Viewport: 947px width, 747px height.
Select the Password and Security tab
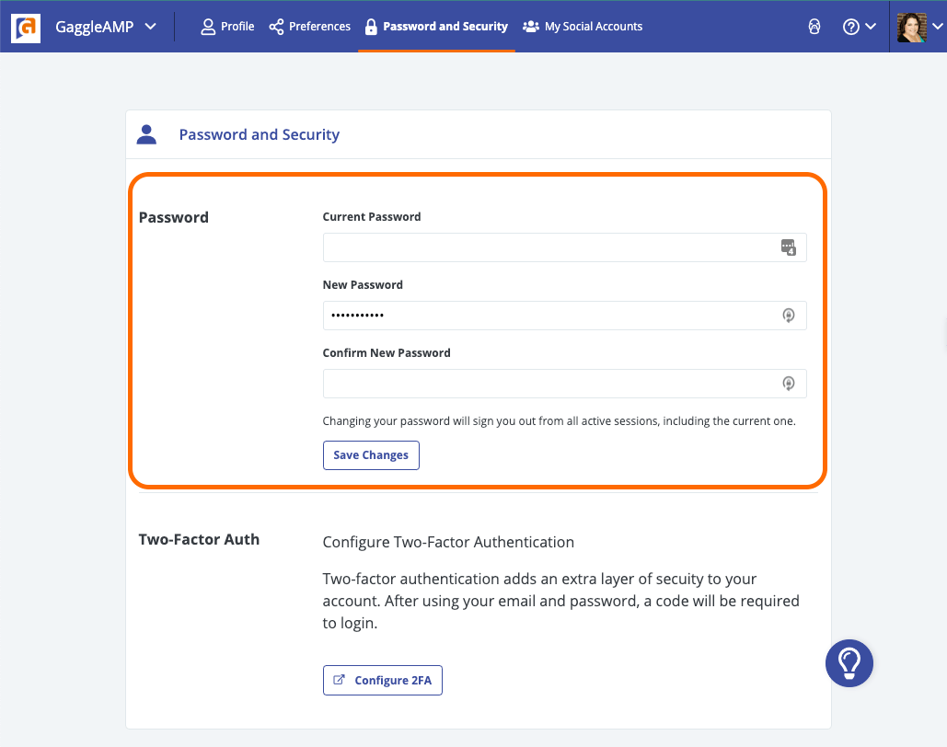(x=436, y=27)
